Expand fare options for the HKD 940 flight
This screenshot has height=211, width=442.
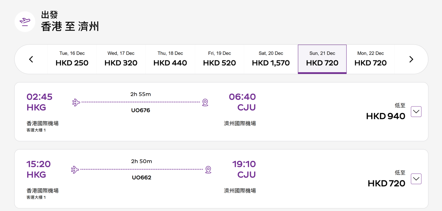coord(416,112)
